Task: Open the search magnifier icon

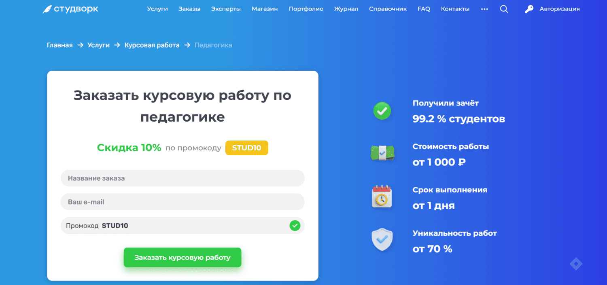Action: click(504, 9)
